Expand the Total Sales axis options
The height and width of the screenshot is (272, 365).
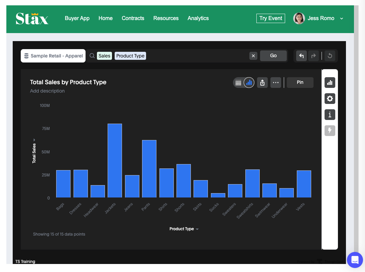[x=34, y=140]
